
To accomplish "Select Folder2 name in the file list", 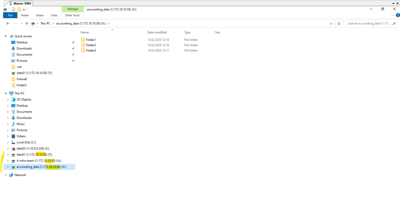I will 91,45.
